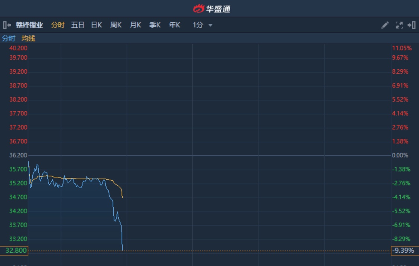Click the -2.76% percent axis label
The width and height of the screenshot is (419, 266).
click(x=401, y=183)
